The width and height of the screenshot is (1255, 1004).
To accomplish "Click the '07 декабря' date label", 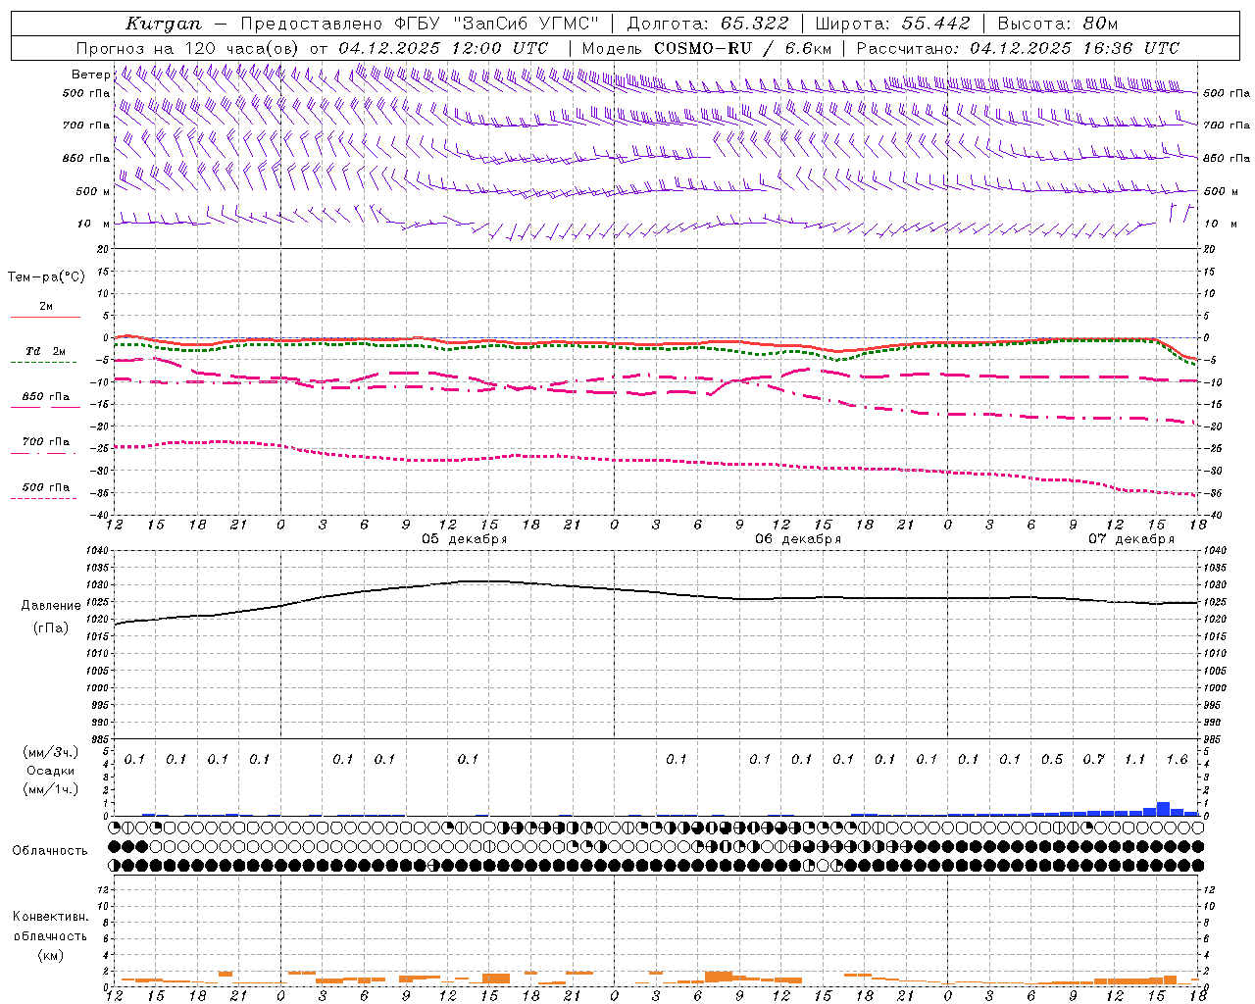I will tap(1131, 539).
